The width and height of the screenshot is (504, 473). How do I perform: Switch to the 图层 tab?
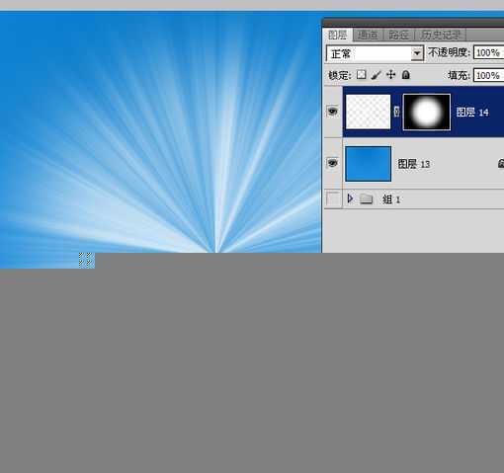pyautogui.click(x=338, y=35)
